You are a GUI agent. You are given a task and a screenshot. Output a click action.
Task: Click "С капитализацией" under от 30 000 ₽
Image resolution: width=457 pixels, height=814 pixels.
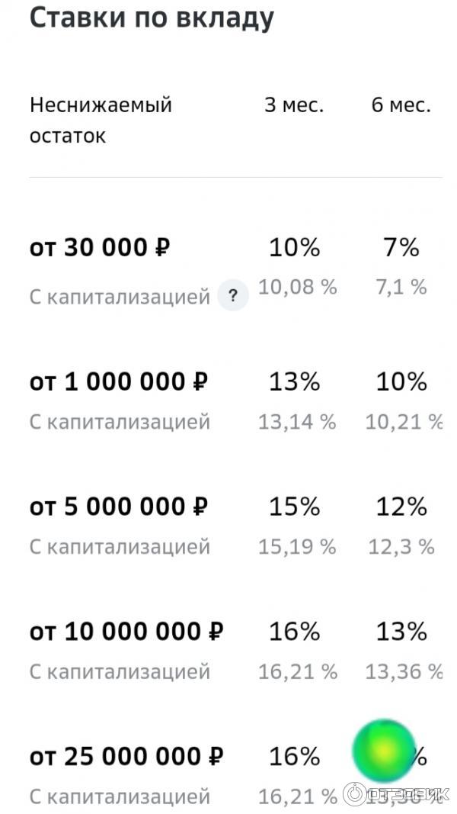(x=120, y=297)
